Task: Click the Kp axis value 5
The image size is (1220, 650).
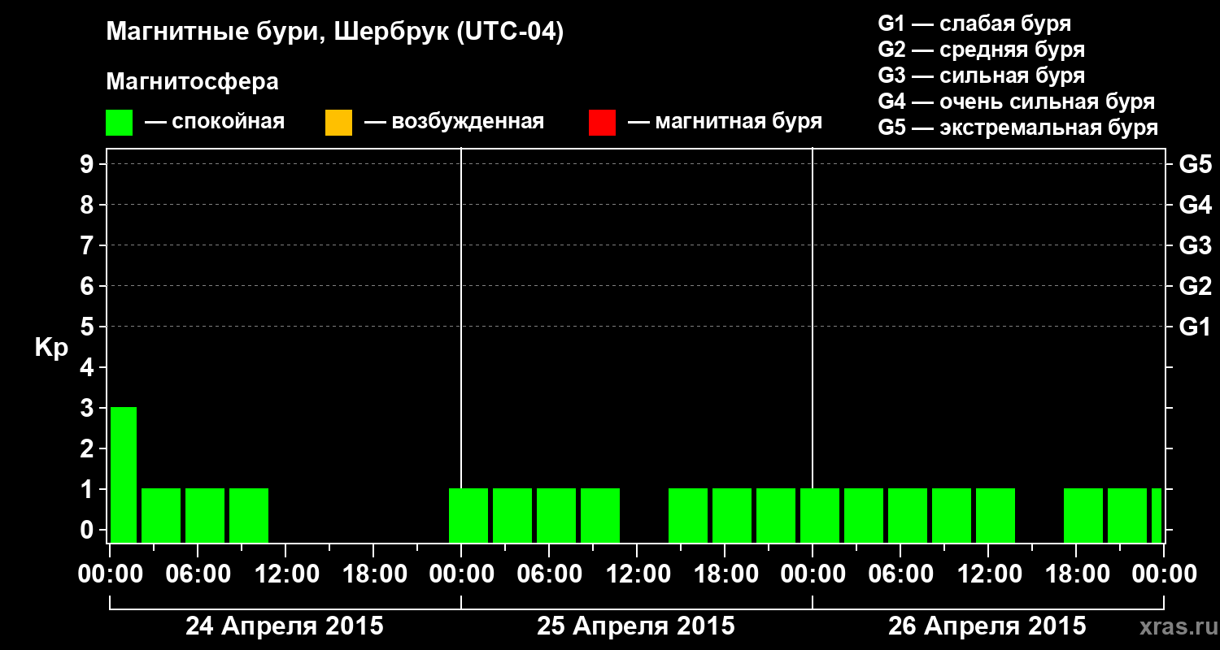Action: click(x=87, y=327)
